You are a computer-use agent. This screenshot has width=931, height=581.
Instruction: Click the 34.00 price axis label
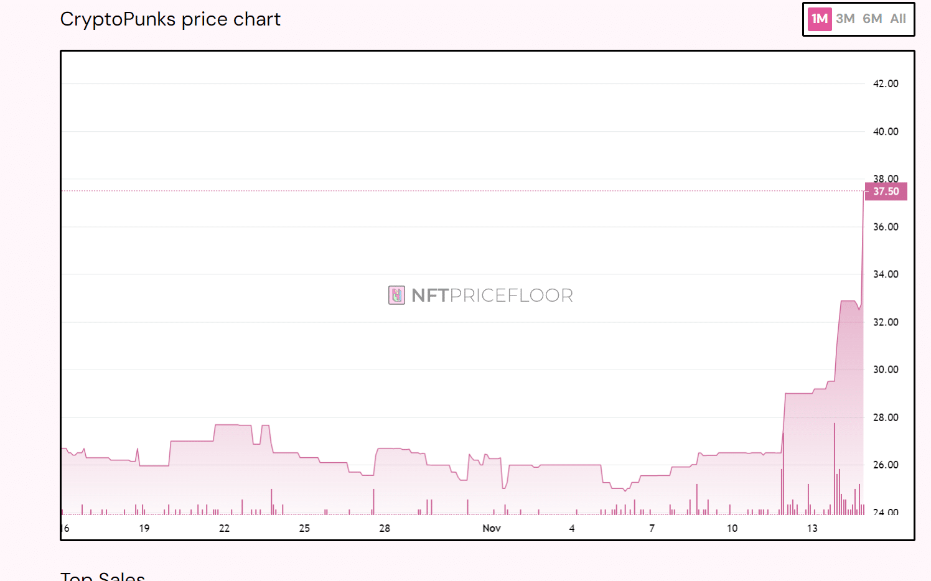click(886, 274)
